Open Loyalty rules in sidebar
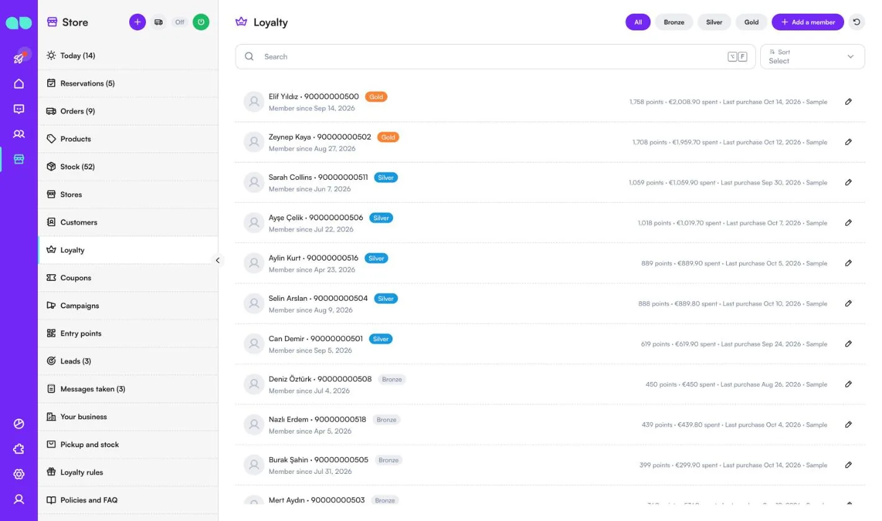This screenshot has height=521, width=882. (128, 472)
